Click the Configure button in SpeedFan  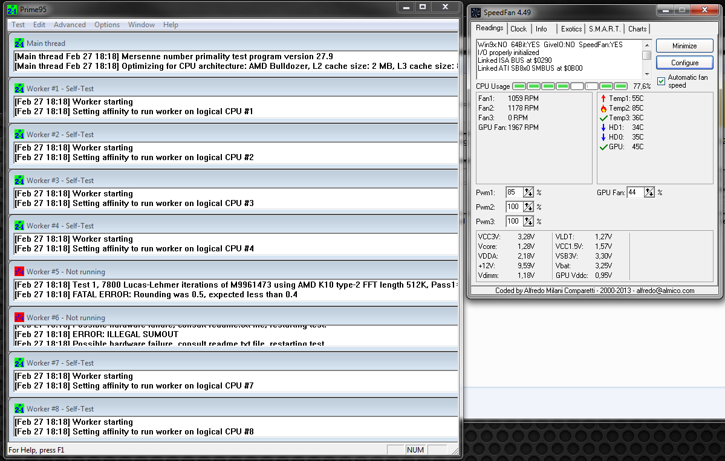[x=684, y=62]
